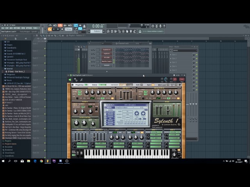This screenshot has height=187, width=250.
Task: Open the Sylenth1 folder in browser
Action: coord(10,56)
